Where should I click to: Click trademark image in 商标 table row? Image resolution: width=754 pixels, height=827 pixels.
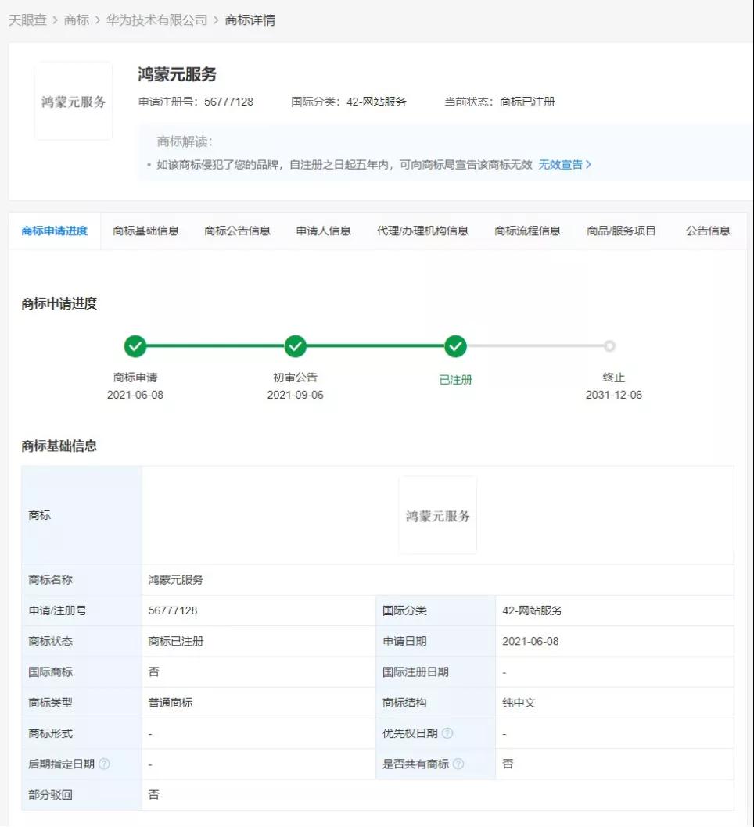[437, 516]
